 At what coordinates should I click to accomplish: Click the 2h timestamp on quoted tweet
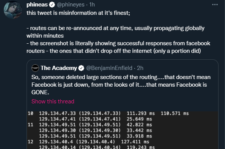(x=140, y=68)
